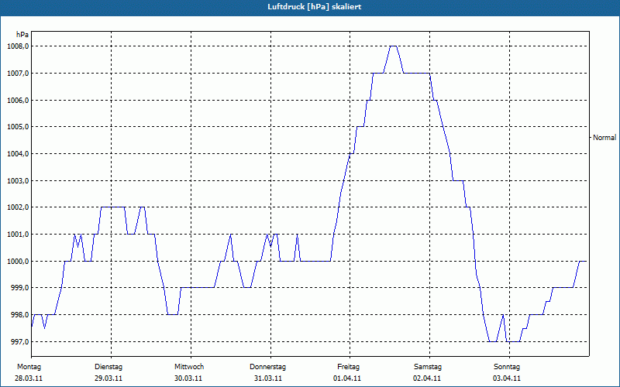Click the date 30.03.11
Viewport: 620px width, 387px height.
coord(188,378)
